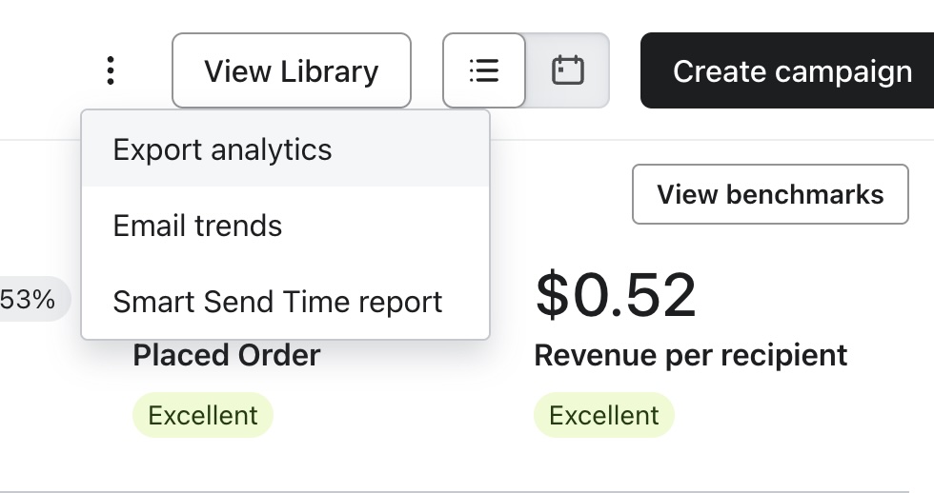Switch to list view icon
The height and width of the screenshot is (493, 934).
[484, 70]
